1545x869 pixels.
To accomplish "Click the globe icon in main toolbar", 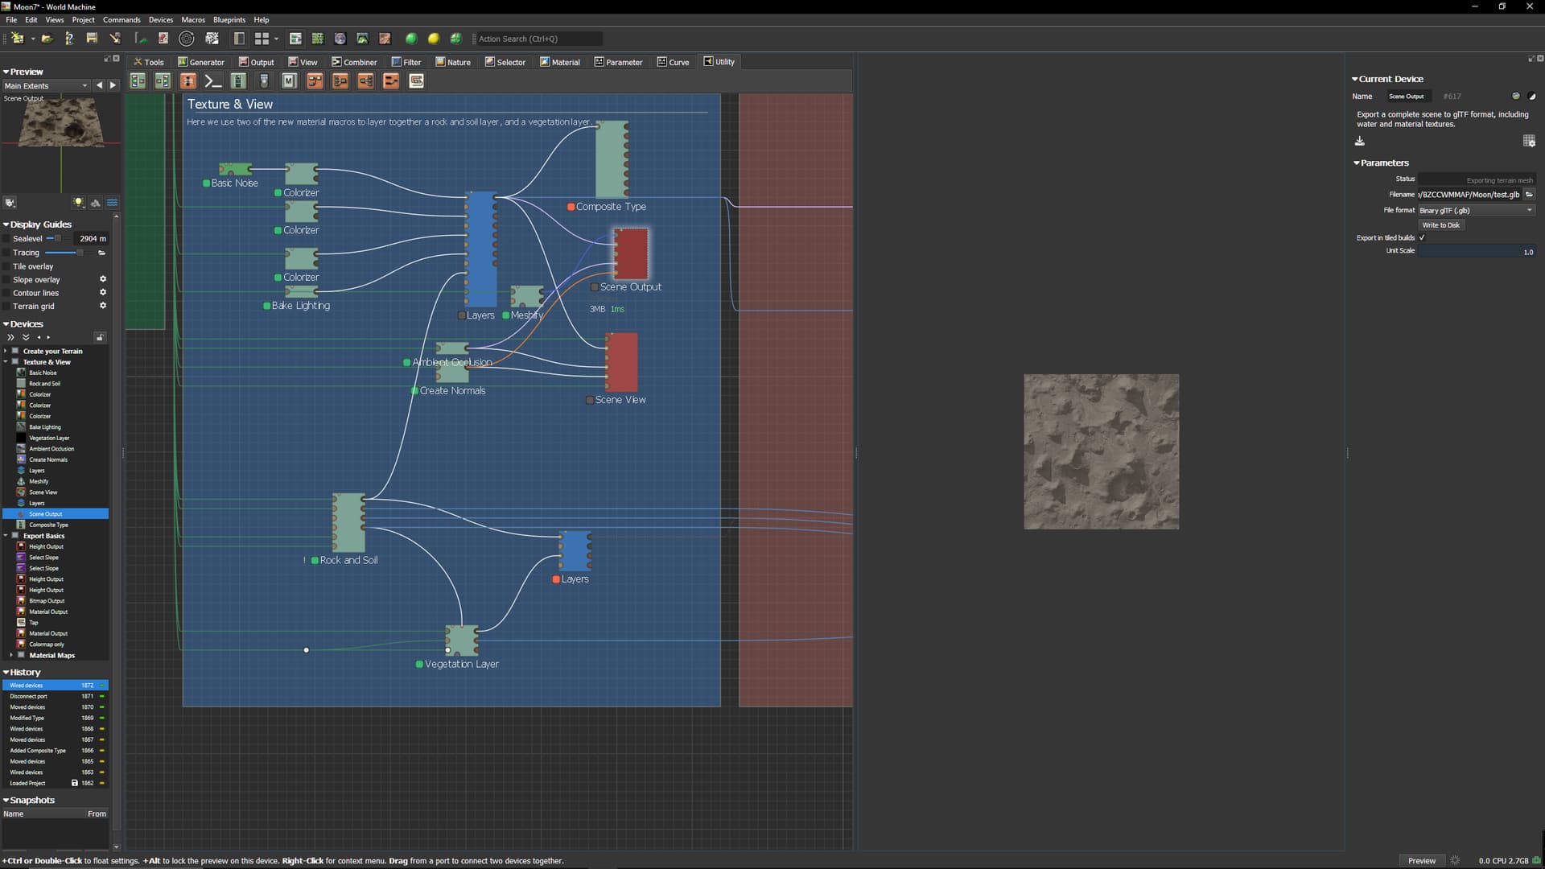I will (x=340, y=39).
